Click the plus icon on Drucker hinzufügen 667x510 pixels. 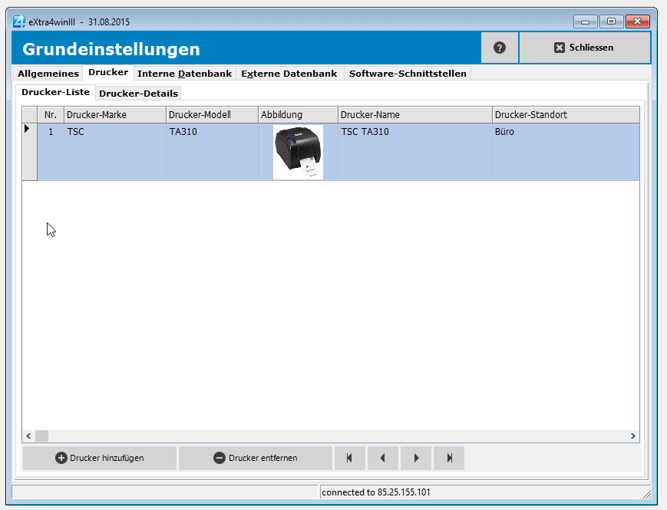[x=61, y=458]
